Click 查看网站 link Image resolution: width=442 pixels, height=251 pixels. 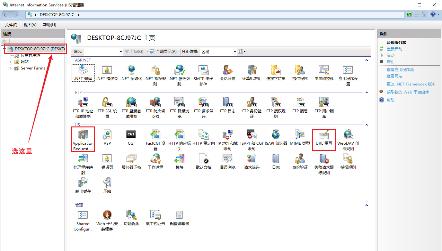(394, 76)
